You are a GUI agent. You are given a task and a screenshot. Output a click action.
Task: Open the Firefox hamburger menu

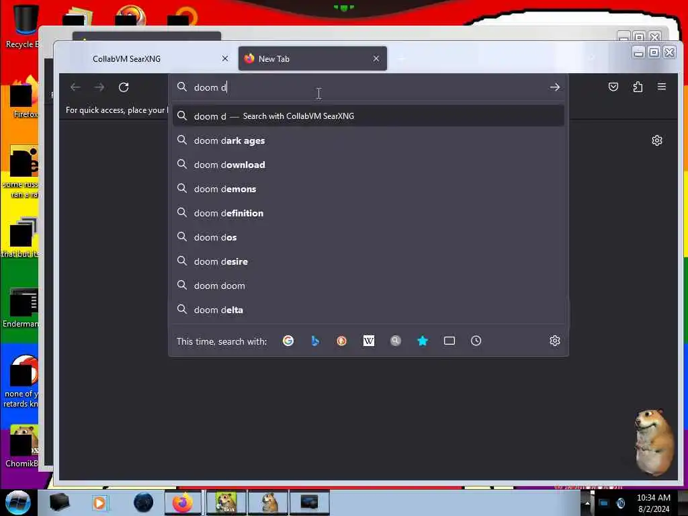(662, 87)
